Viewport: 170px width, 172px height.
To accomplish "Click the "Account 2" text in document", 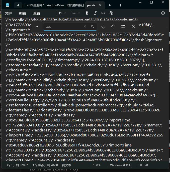I will click(18, 130).
